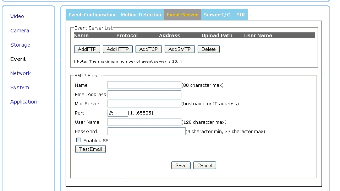Open the Camera settings page
The width and height of the screenshot is (340, 191).
coord(20,31)
